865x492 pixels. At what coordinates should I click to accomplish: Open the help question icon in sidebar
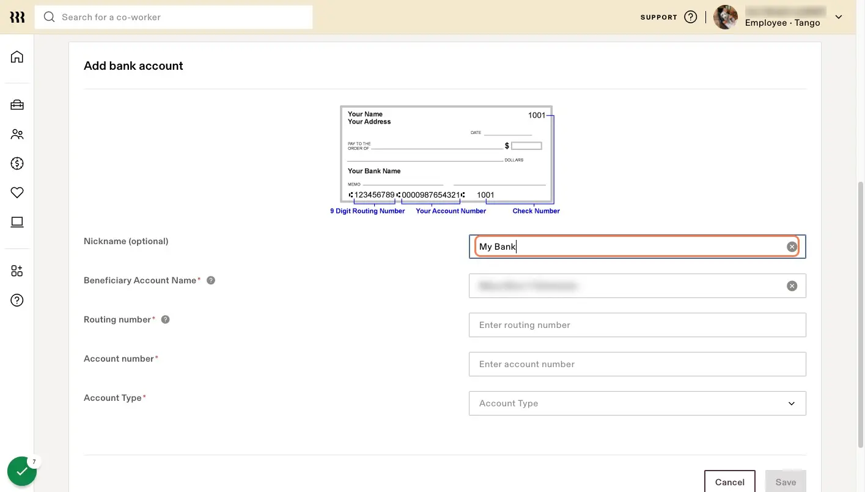[17, 300]
